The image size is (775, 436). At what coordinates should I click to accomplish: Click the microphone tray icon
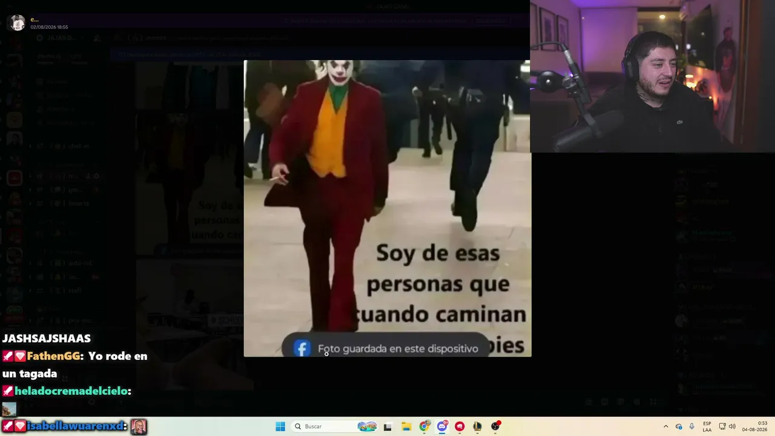pos(691,426)
